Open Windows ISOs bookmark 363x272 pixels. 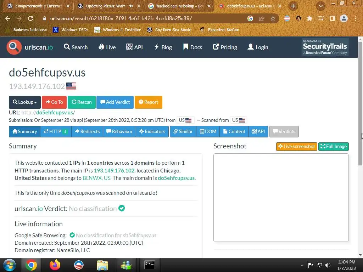click(x=71, y=30)
